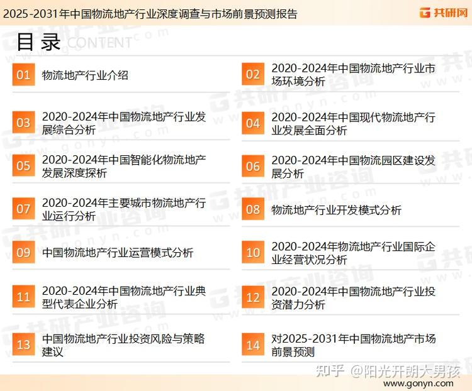Viewport: 472px width, 391px height.
Task: Select chapter 物流地产行业开发模式分析
Action: pos(336,210)
